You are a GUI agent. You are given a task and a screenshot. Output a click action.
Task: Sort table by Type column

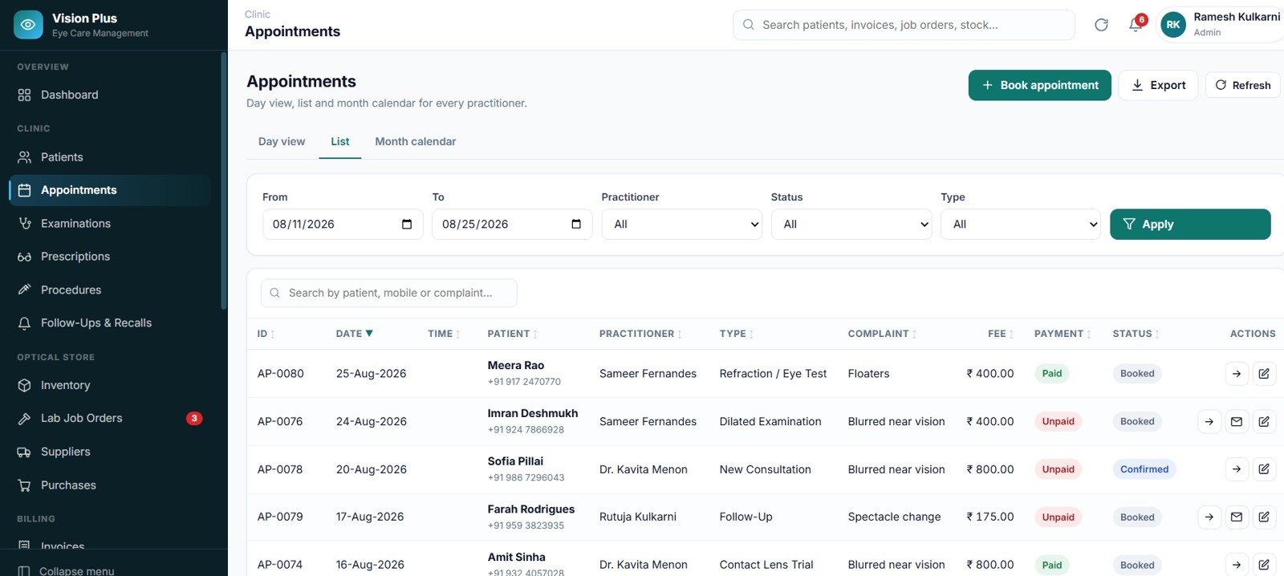pos(737,334)
